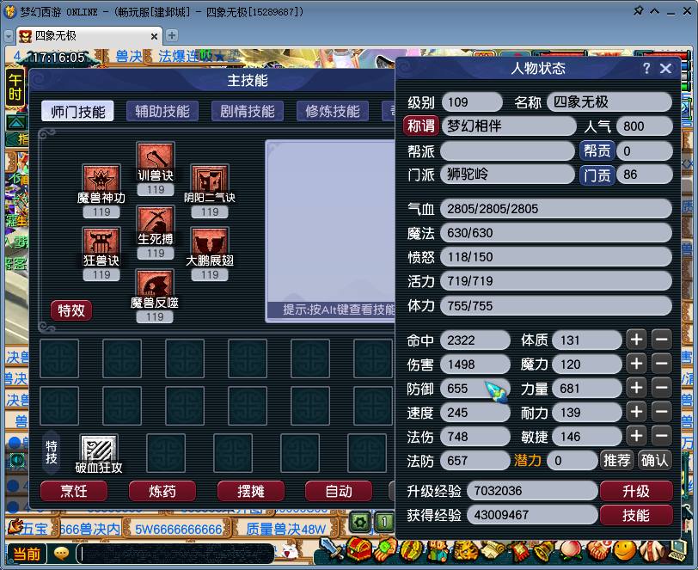The image size is (698, 570).
Task: Open the paper scroll quest icon
Action: (x=493, y=550)
